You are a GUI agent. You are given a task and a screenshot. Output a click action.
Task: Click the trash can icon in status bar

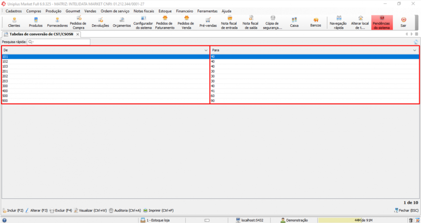point(410,220)
